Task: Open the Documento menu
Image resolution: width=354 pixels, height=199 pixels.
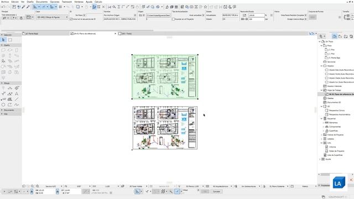Action: coord(41,2)
